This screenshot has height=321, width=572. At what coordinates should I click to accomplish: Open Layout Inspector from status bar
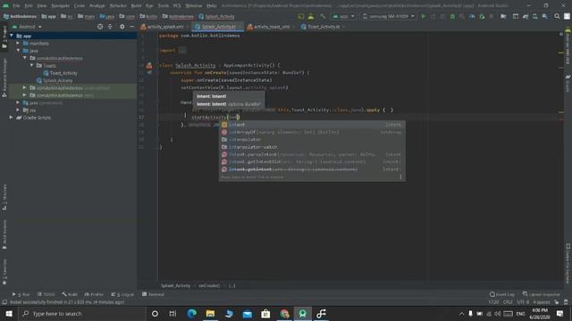click(541, 294)
